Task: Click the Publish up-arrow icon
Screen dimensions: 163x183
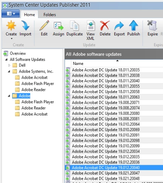Action: [x=133, y=25]
